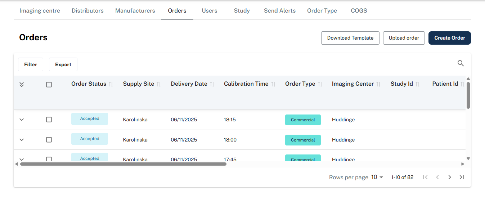Sort by Calibration Time column arrows
485x202 pixels.
(273, 84)
